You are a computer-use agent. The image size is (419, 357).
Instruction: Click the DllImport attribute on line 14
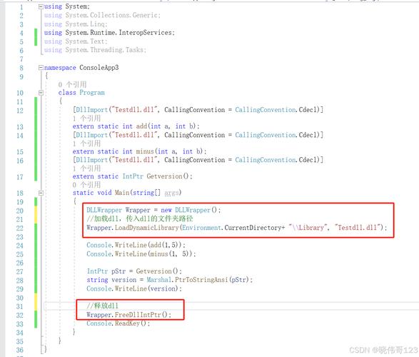pos(198,135)
